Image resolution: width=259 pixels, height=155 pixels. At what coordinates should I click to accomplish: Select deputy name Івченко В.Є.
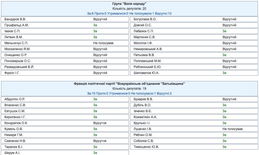click(x=143, y=111)
